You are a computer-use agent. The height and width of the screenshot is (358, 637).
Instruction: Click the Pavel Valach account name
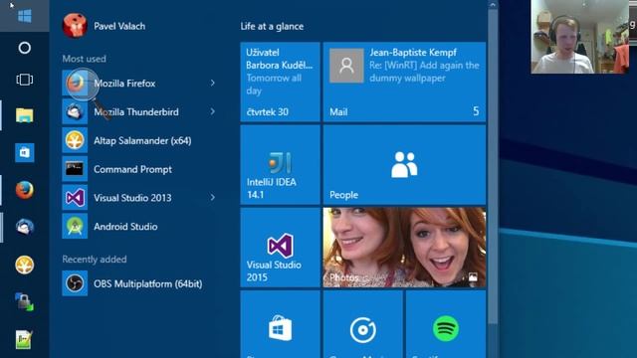point(119,27)
